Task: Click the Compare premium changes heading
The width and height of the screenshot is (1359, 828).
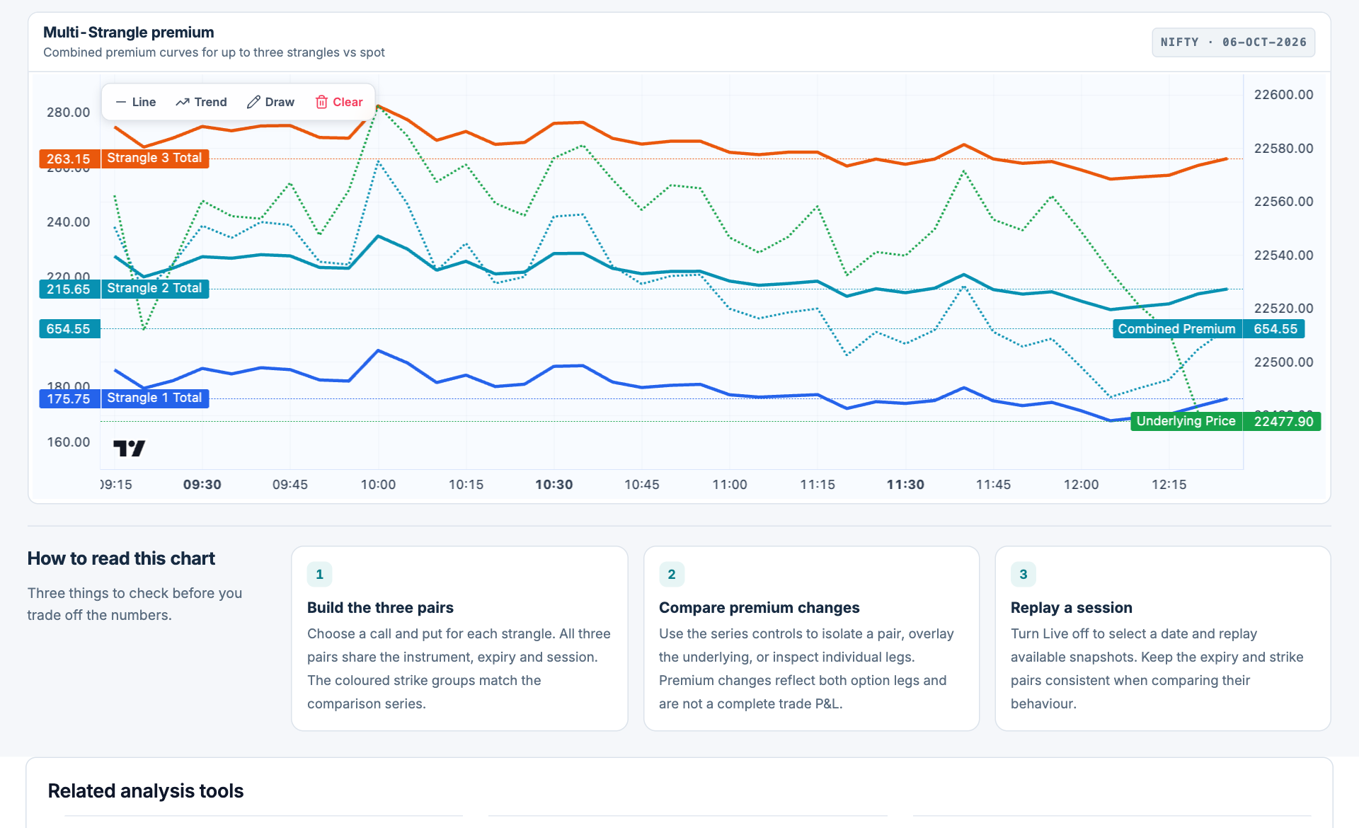Action: [759, 607]
